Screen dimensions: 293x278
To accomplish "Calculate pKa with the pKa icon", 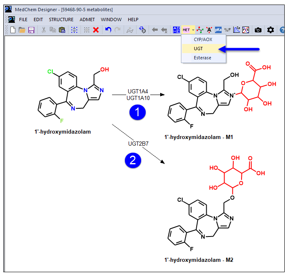I will click(218, 30).
